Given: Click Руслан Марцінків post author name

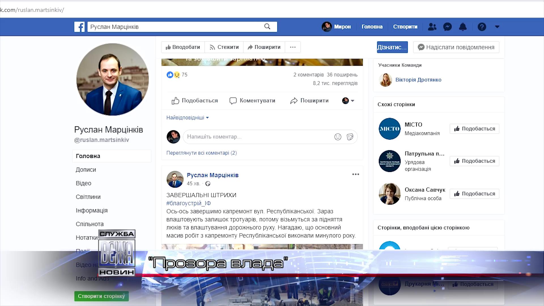Looking at the screenshot, I should coord(212,175).
